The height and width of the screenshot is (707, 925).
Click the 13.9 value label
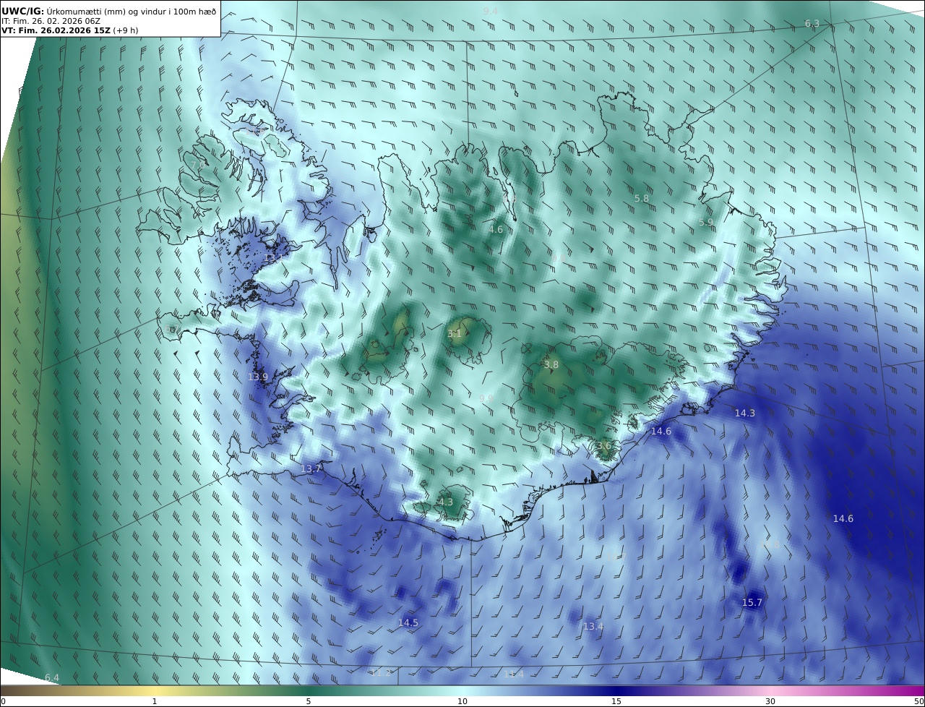258,377
